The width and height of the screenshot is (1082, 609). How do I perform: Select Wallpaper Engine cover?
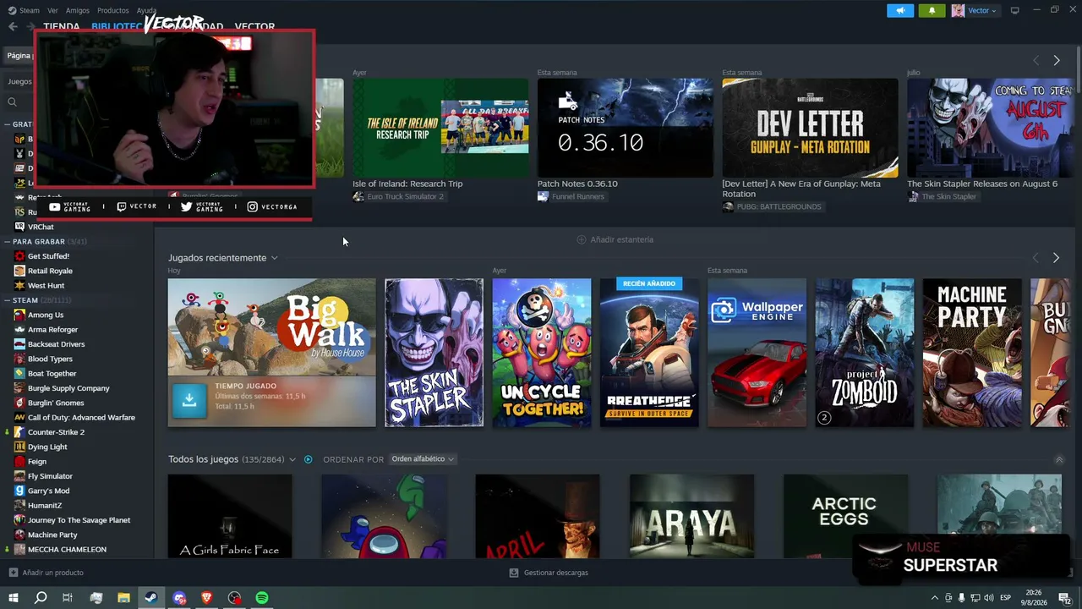[757, 353]
